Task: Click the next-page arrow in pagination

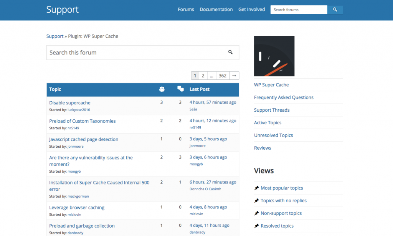Action: pos(234,75)
